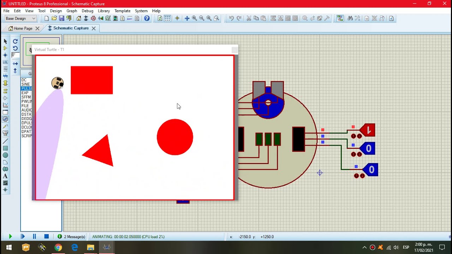452x254 pixels.
Task: Select the 2D Graphics Circle tool
Action: click(x=5, y=155)
